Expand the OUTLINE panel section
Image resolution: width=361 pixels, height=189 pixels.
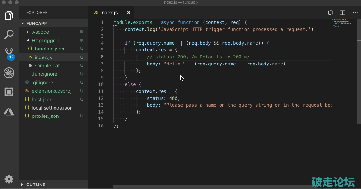point(35,185)
